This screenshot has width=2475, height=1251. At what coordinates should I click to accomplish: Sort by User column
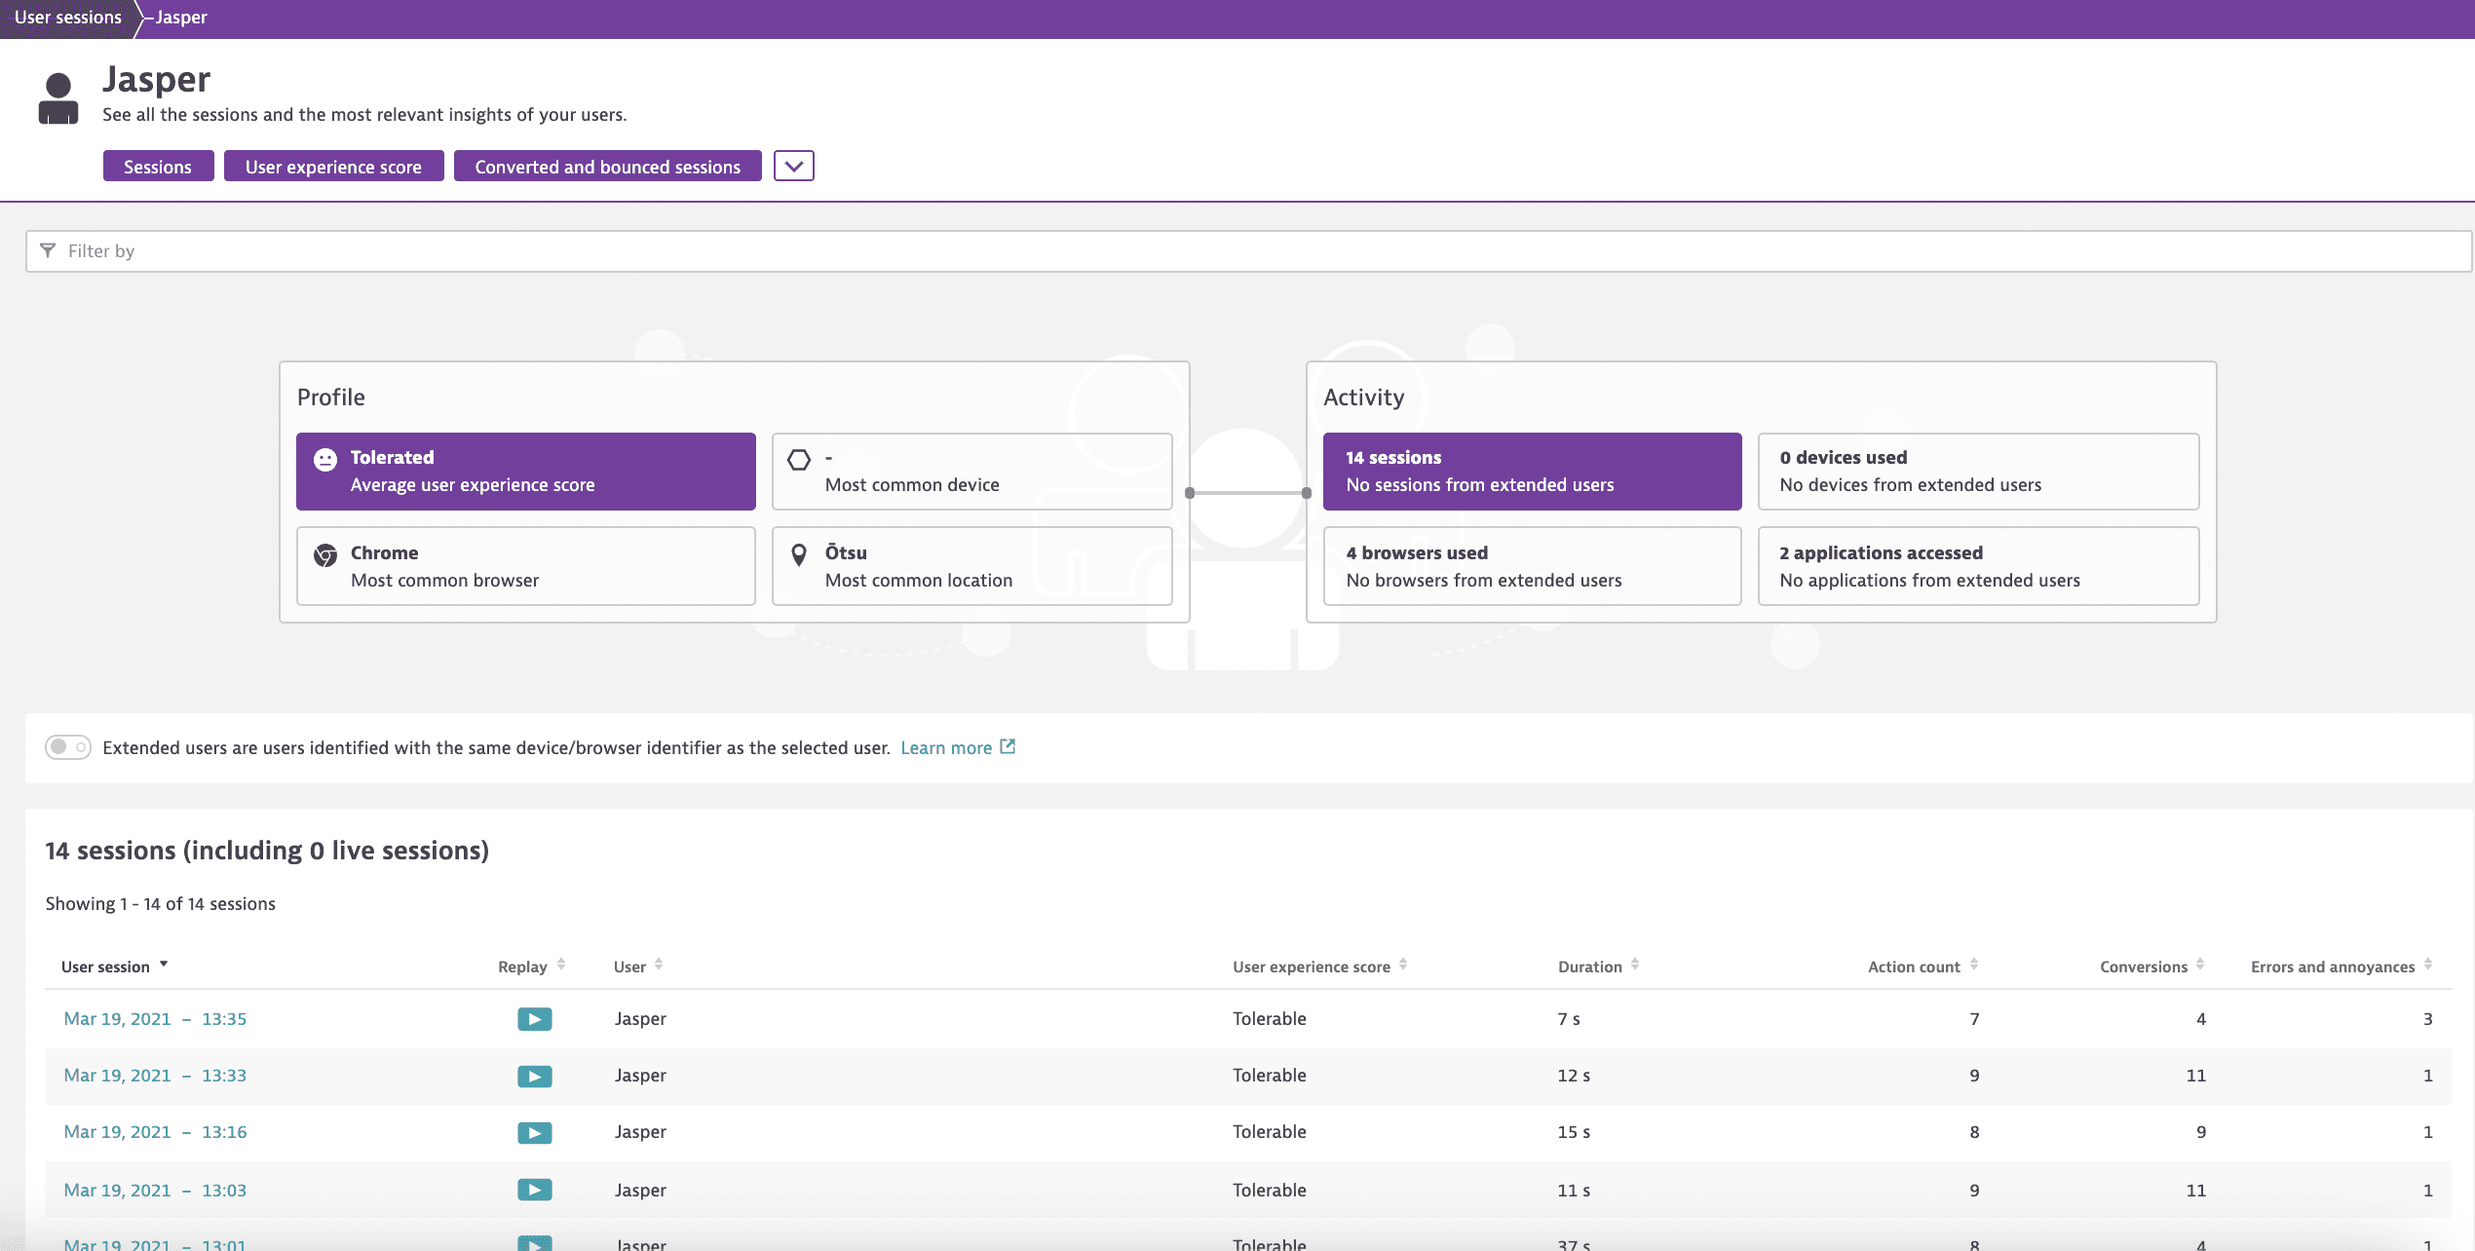638,967
